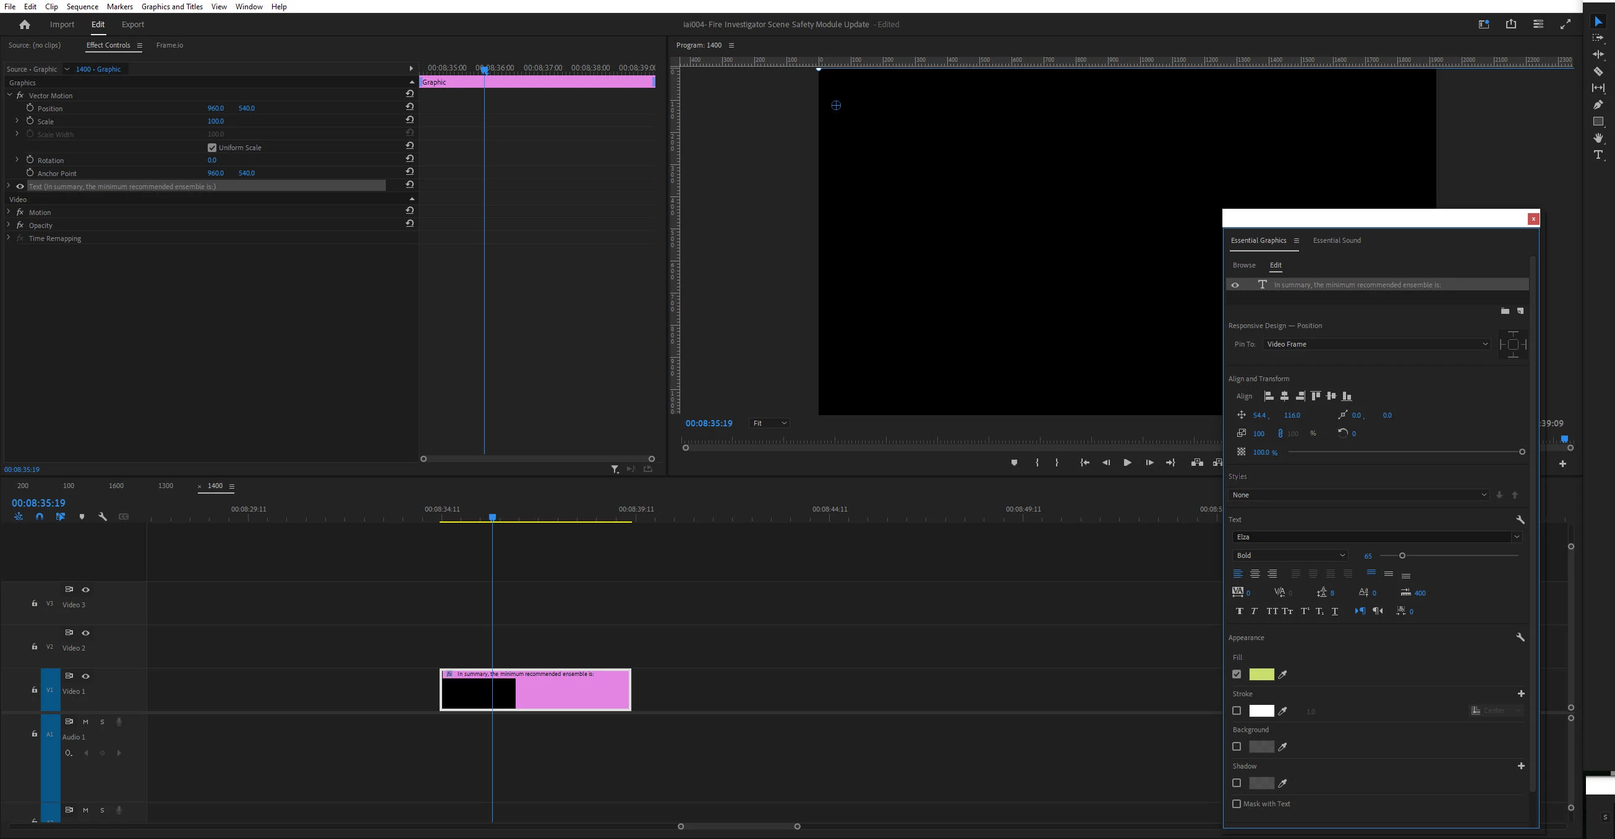Click the Home icon
The height and width of the screenshot is (839, 1615).
(x=25, y=25)
